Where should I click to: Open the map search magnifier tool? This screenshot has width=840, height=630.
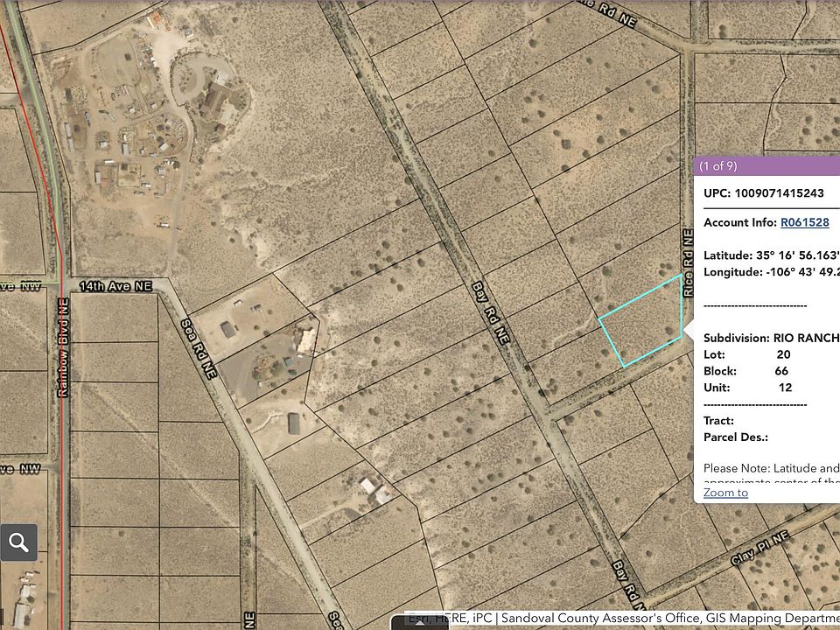click(18, 542)
